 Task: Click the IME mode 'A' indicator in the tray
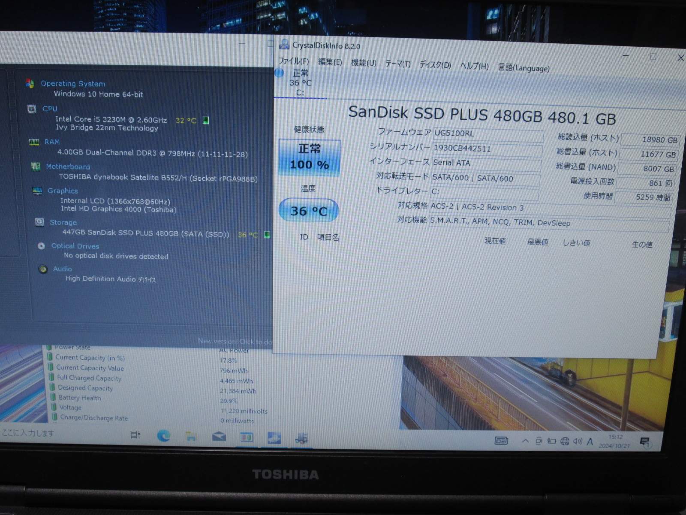click(590, 441)
